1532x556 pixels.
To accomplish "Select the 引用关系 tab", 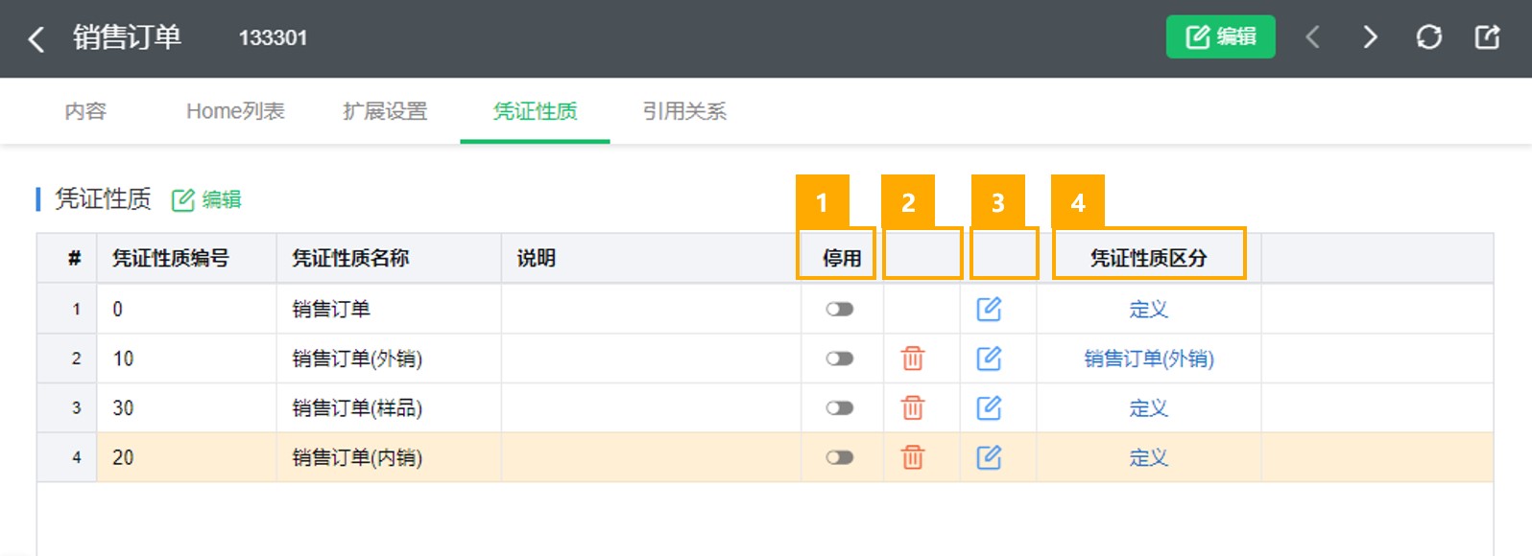I will 684,111.
